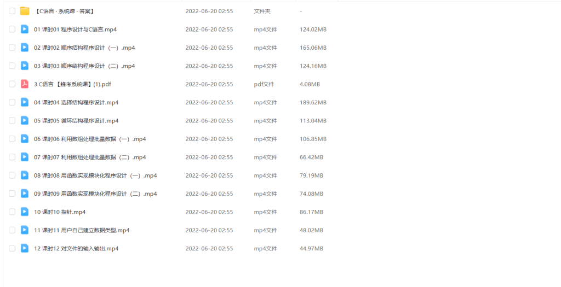This screenshot has height=287, width=561.
Task: Open file 06 课时06 利用数组处理批量数据（一）.mp4
Action: tap(90, 139)
